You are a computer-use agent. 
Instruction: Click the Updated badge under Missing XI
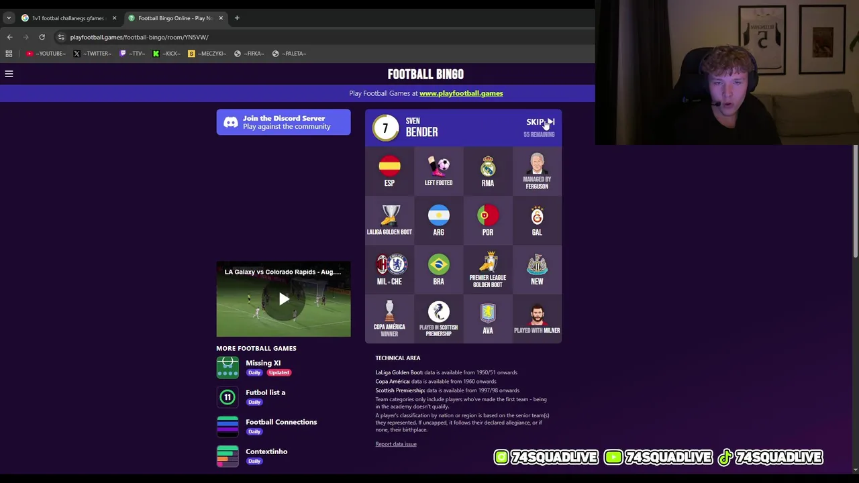coord(279,373)
